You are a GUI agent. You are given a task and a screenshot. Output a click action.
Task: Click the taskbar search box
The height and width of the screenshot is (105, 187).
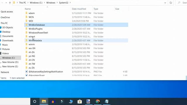coord(15,101)
